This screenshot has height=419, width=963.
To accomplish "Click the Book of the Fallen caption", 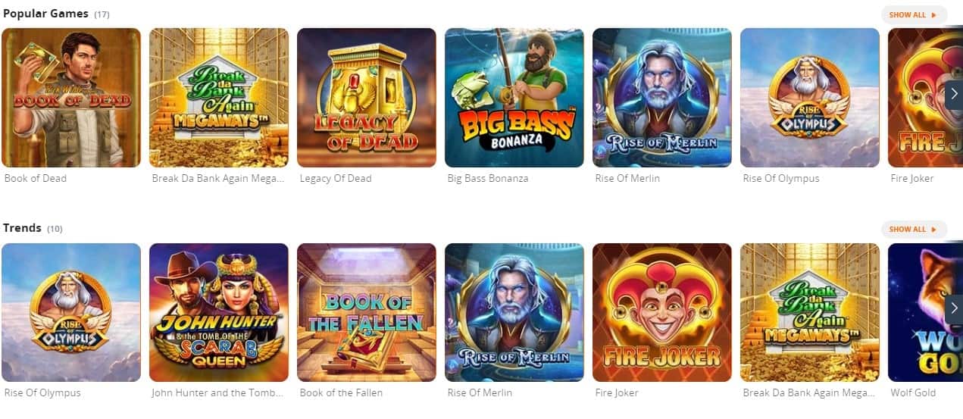I will [341, 393].
